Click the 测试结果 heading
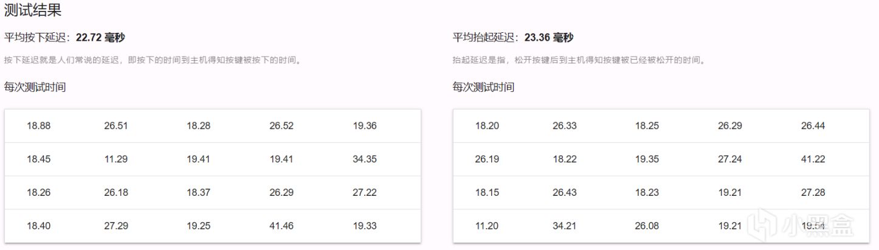 click(x=33, y=10)
